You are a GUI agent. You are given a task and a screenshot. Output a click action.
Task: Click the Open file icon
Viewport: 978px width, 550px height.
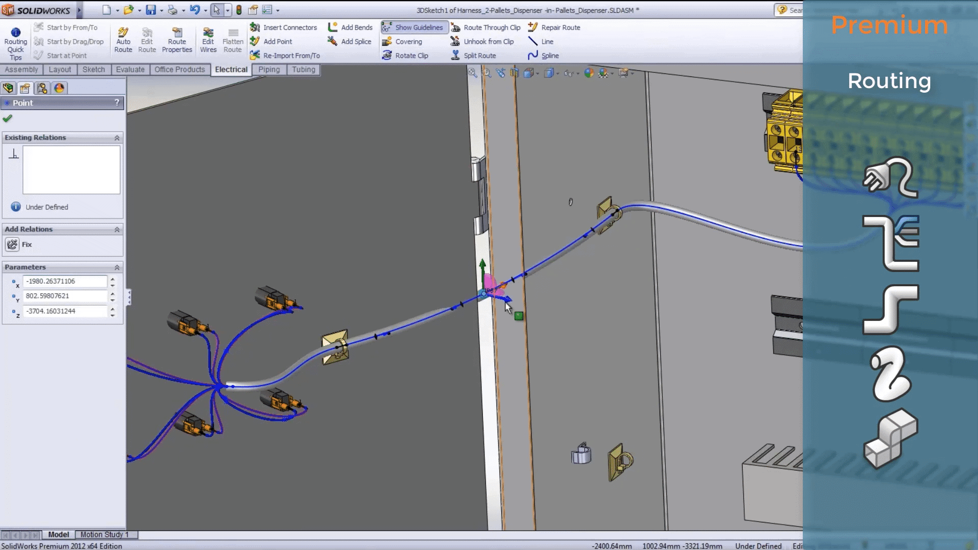tap(128, 10)
